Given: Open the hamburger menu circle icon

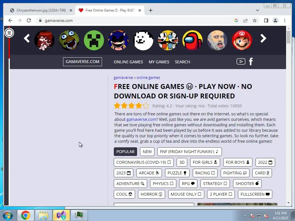Looking at the screenshot, I should [9, 33].
